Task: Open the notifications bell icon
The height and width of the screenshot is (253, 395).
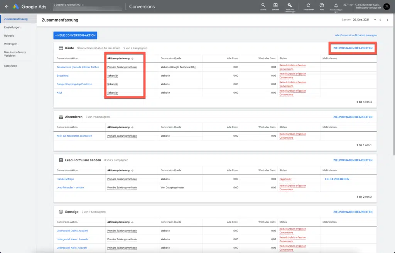Action: (336, 5)
